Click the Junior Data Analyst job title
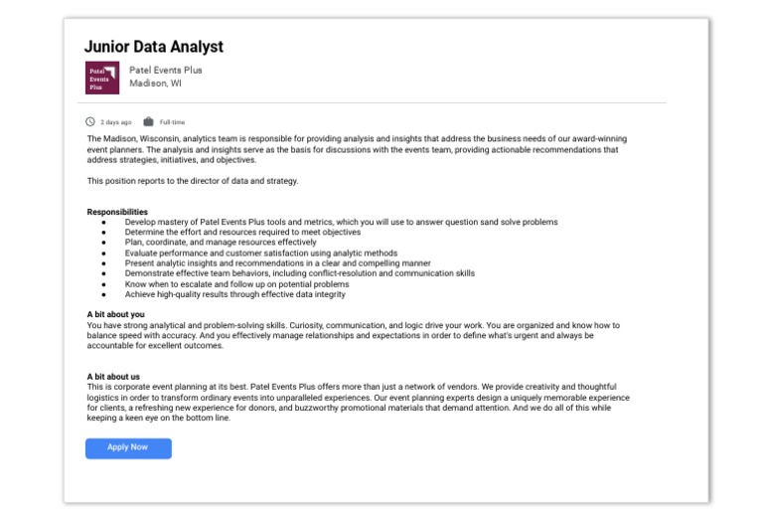Image resolution: width=763 pixels, height=510 pixels. (x=153, y=47)
